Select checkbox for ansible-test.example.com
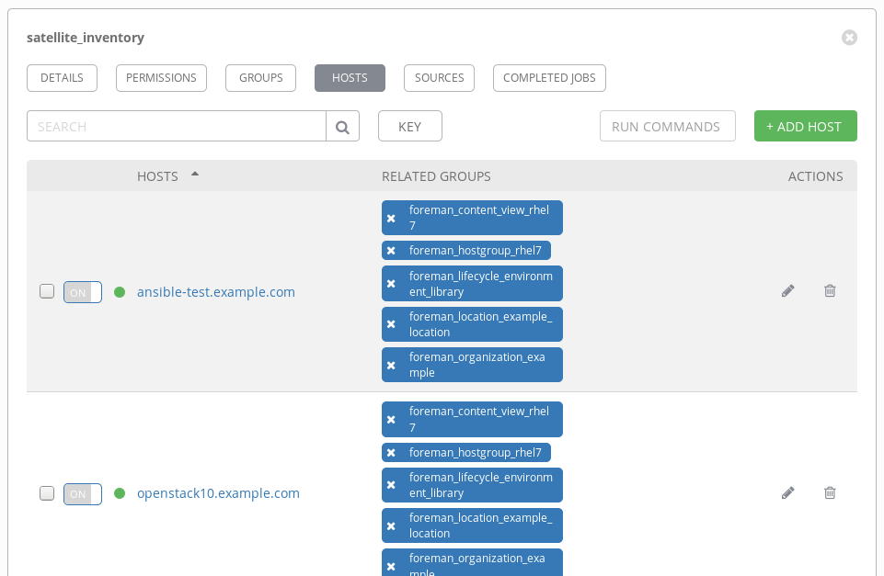Viewport: 884px width, 576px height. (x=47, y=292)
